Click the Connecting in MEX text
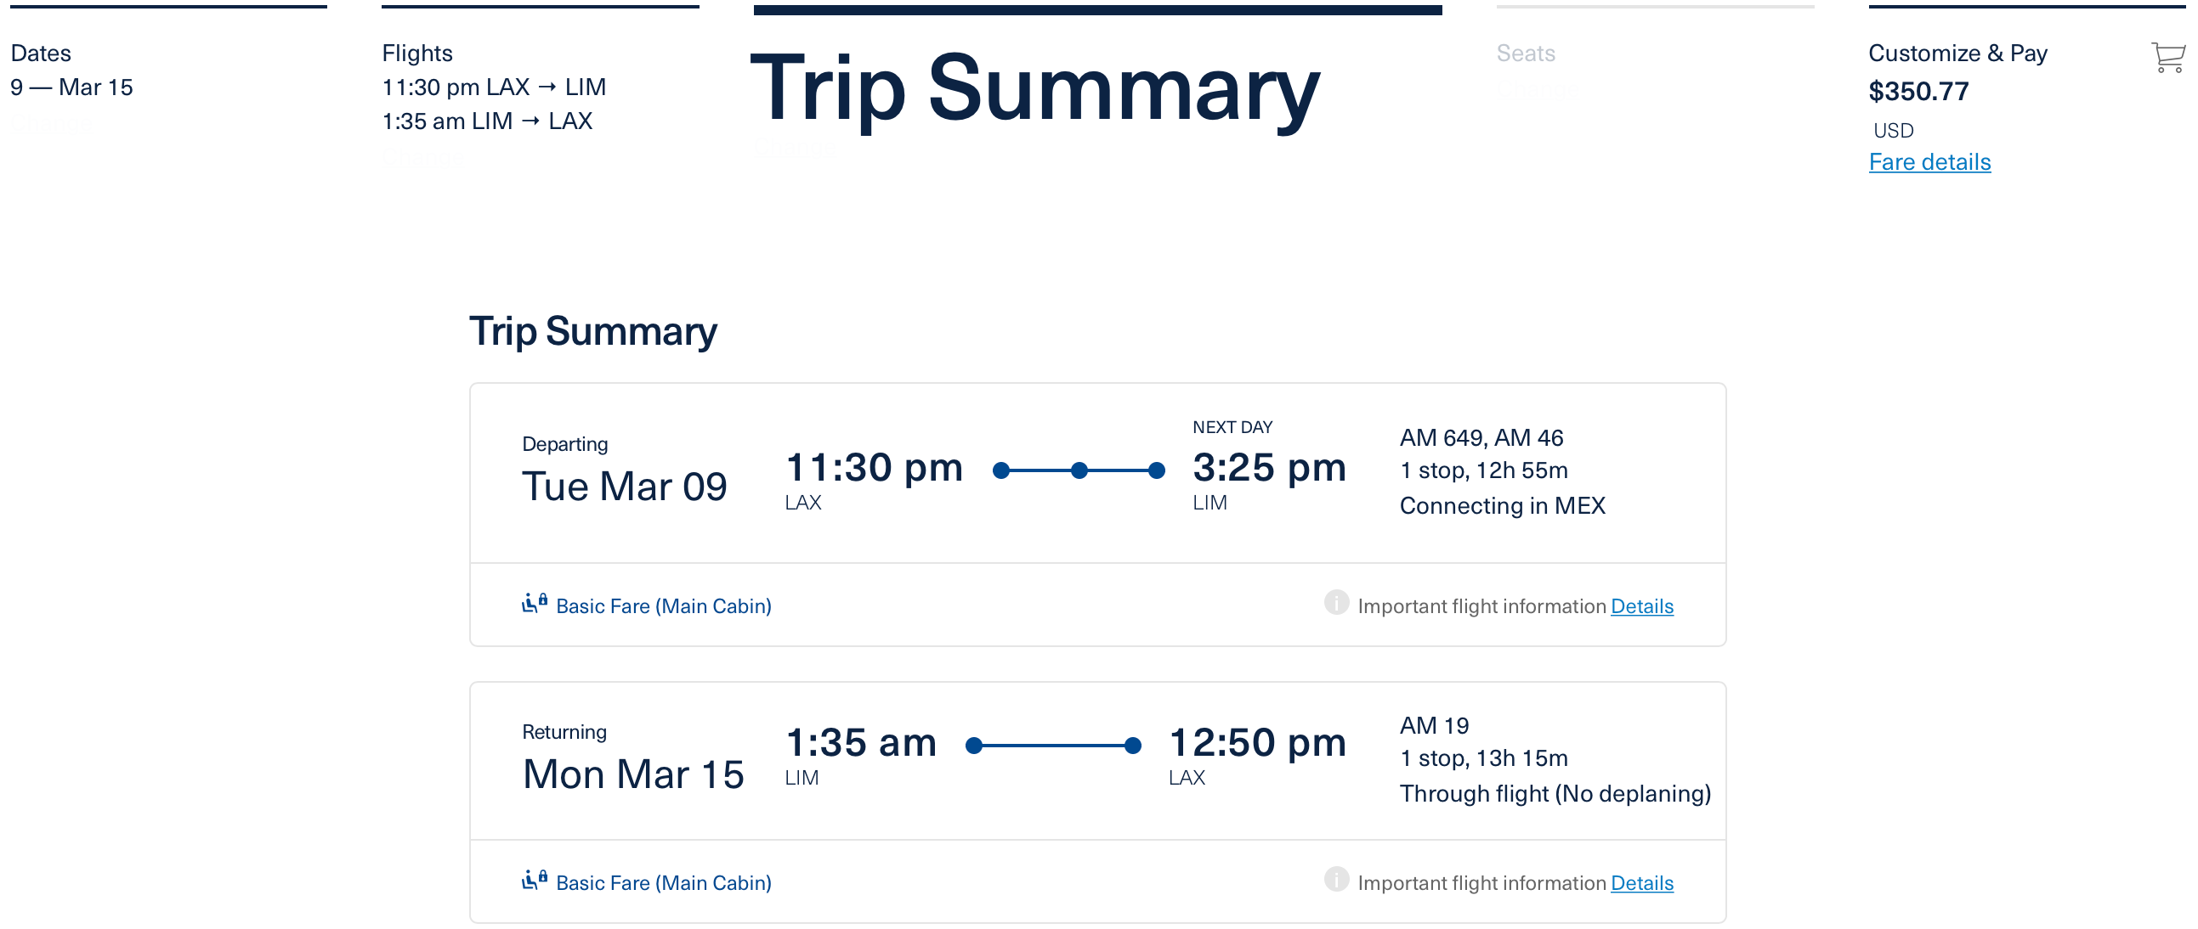 [x=1503, y=506]
